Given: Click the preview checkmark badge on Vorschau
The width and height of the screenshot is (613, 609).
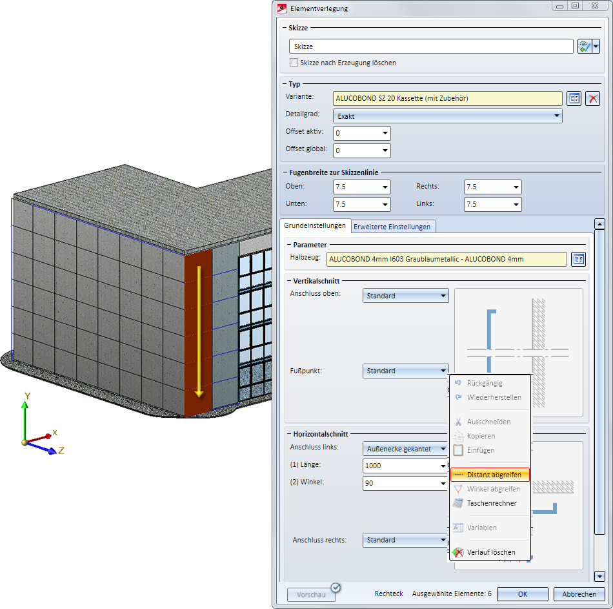Looking at the screenshot, I should tap(336, 588).
